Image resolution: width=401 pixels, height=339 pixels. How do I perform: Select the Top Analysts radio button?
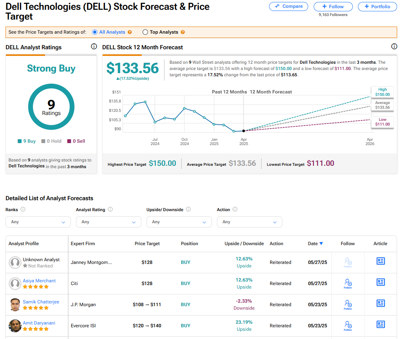pyautogui.click(x=145, y=32)
